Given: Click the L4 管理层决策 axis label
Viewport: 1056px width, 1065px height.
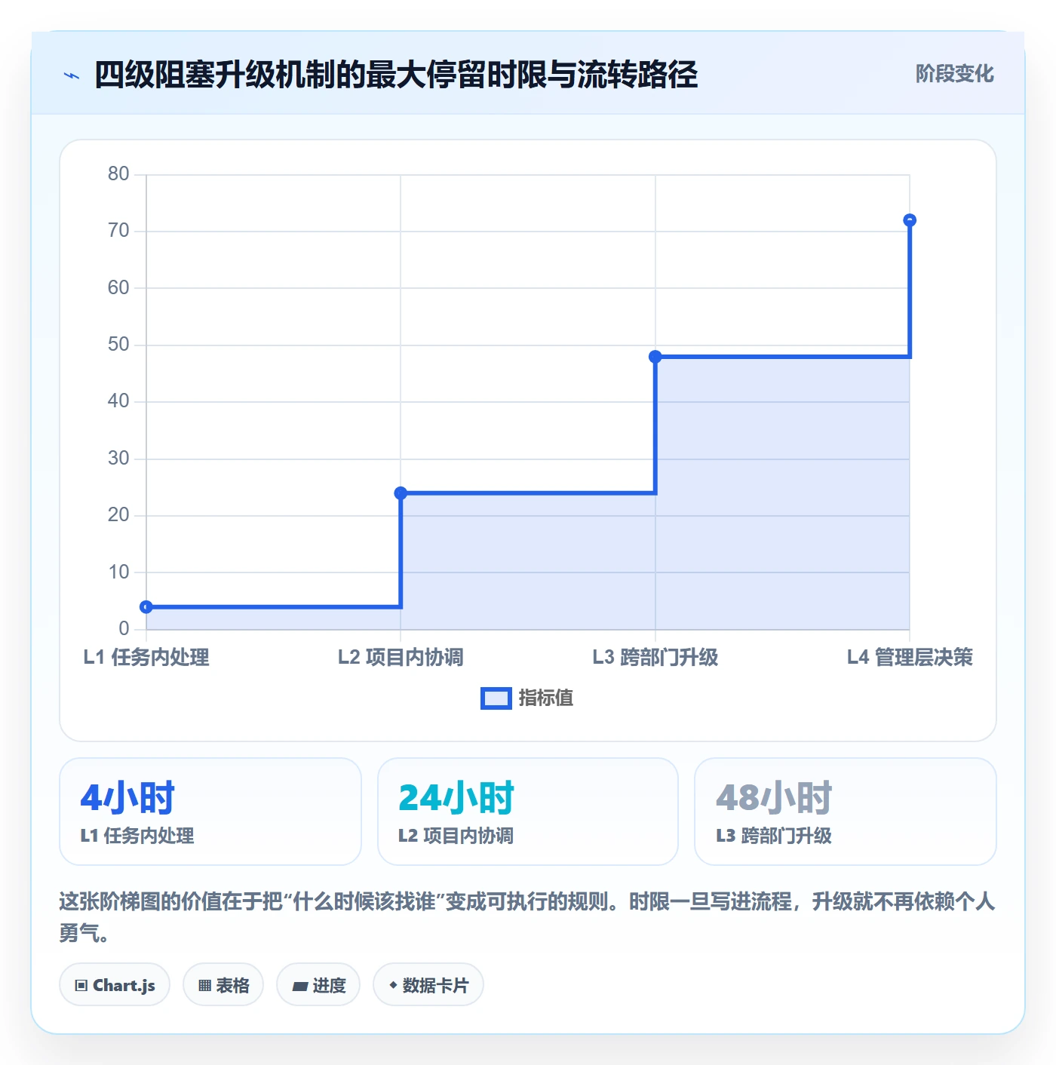Looking at the screenshot, I should tap(910, 658).
